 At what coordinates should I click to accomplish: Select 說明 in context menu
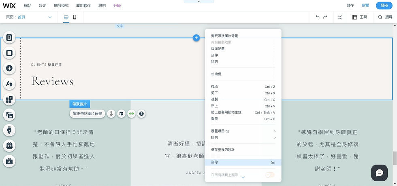coord(243,61)
